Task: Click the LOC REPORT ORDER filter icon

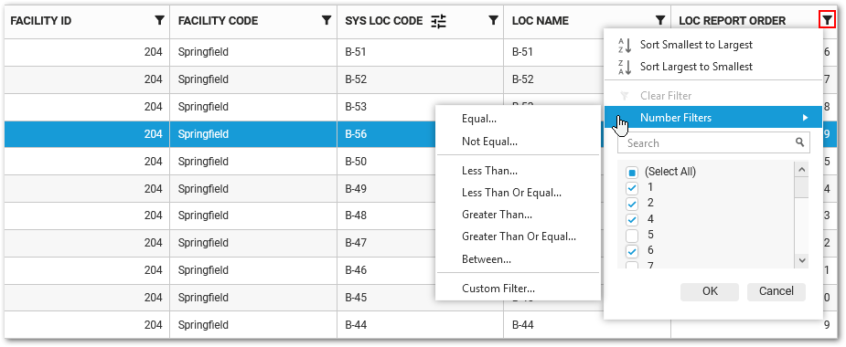Action: click(x=827, y=20)
